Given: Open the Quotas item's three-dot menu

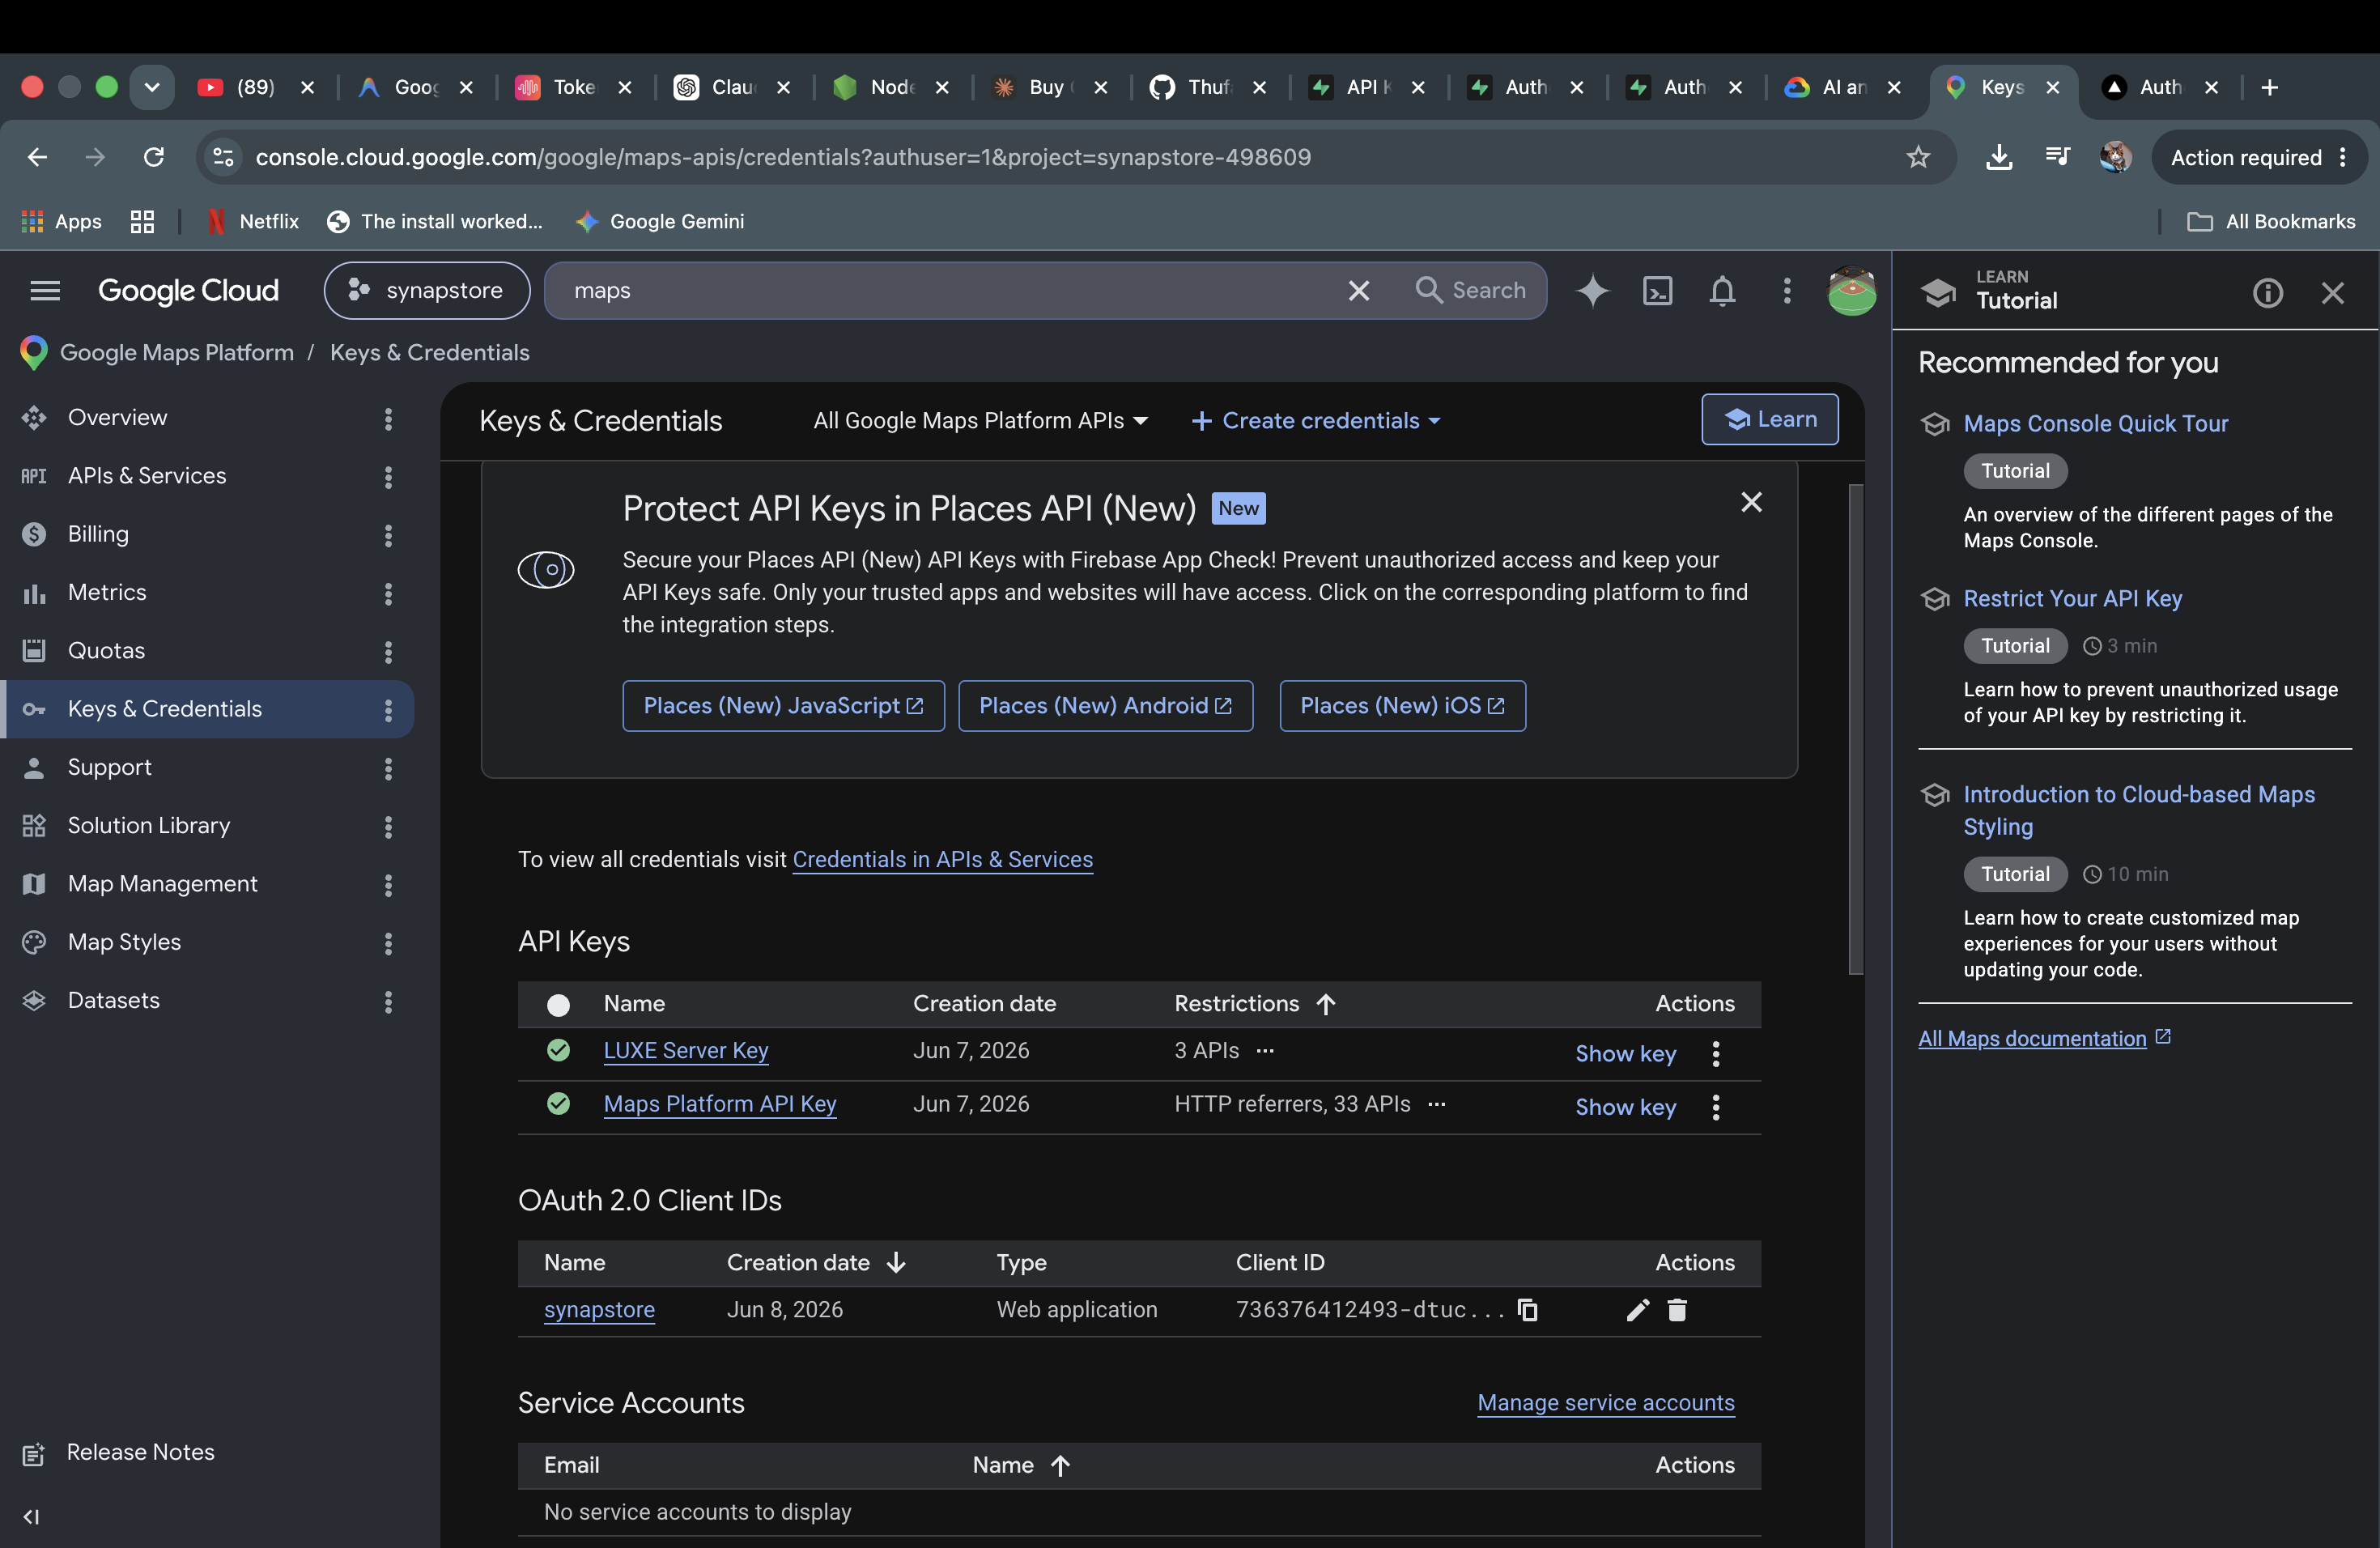Looking at the screenshot, I should [x=388, y=652].
